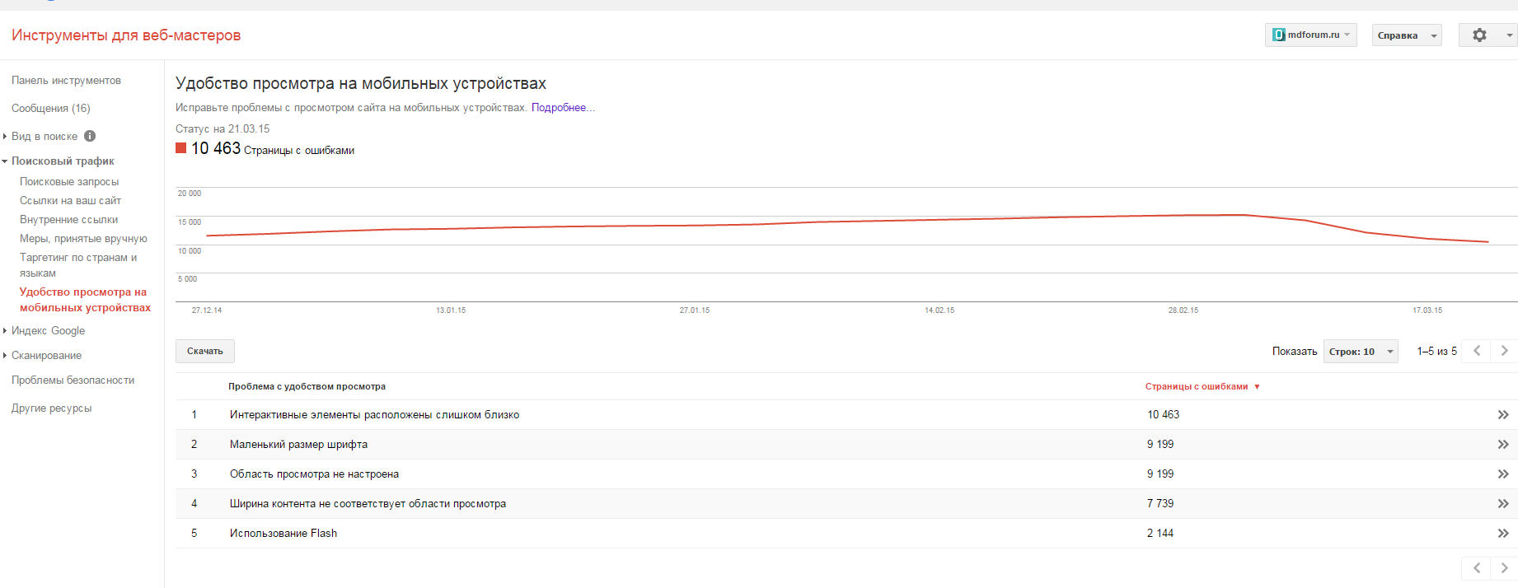Viewport: 1518px width, 588px height.
Task: Sort by Страницы с ошибками column header
Action: (x=1197, y=386)
